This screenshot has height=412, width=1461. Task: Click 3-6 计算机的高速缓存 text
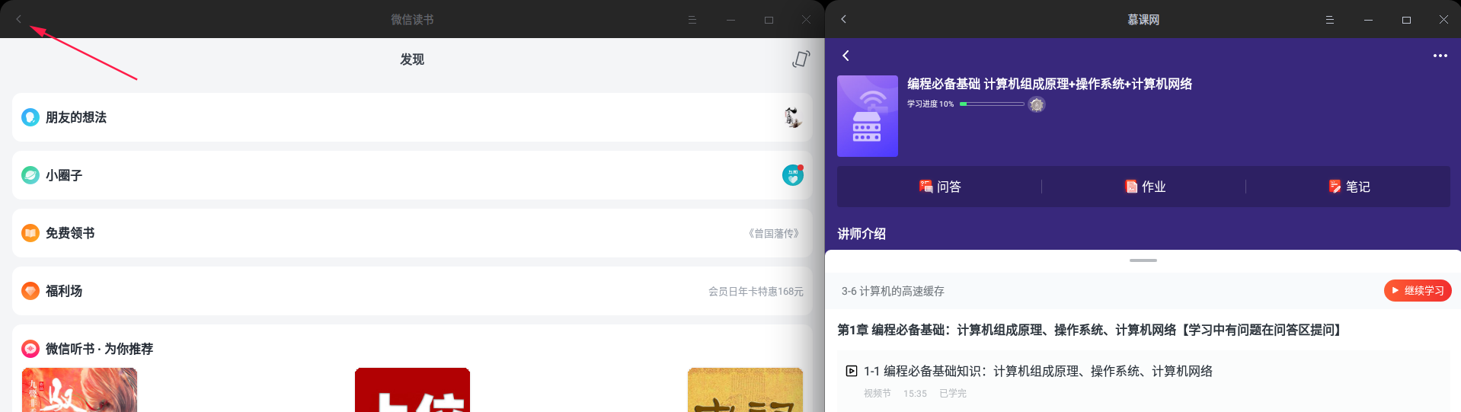click(x=893, y=291)
